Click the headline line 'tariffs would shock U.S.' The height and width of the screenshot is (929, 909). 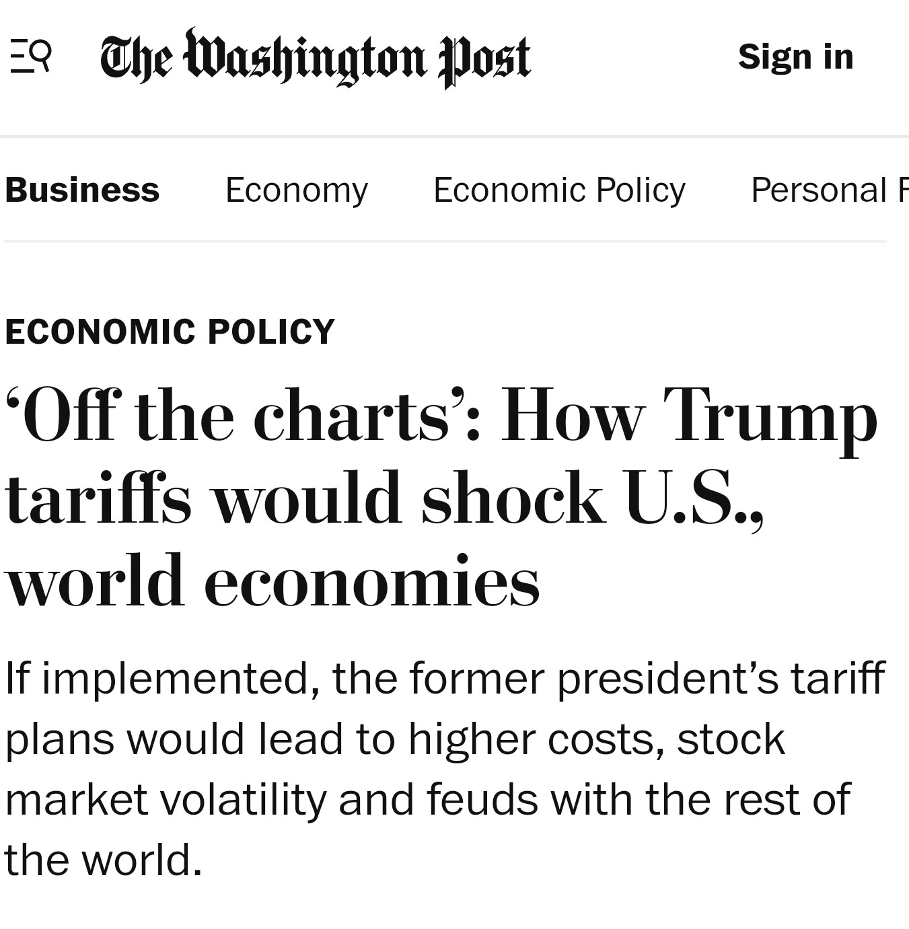(x=384, y=498)
